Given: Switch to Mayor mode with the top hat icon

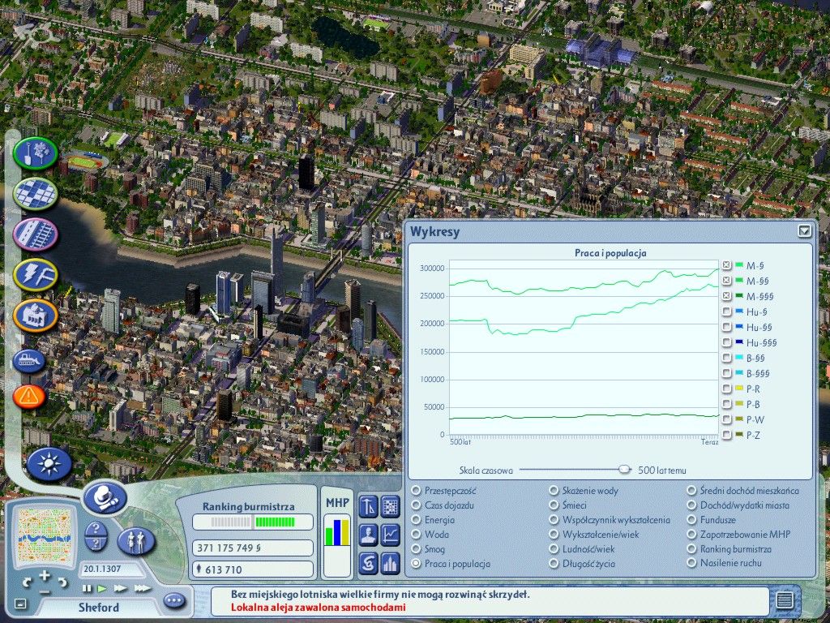Looking at the screenshot, I should tap(105, 498).
